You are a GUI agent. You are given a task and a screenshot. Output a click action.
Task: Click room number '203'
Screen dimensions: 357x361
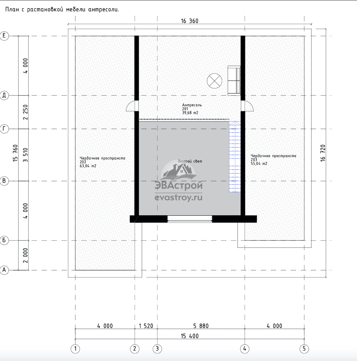pyautogui.click(x=254, y=160)
